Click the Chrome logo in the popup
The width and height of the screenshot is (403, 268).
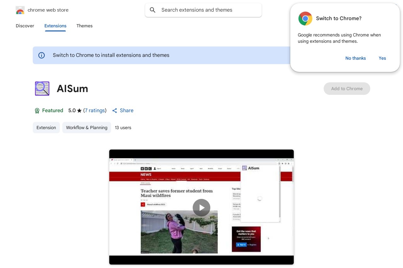[305, 19]
